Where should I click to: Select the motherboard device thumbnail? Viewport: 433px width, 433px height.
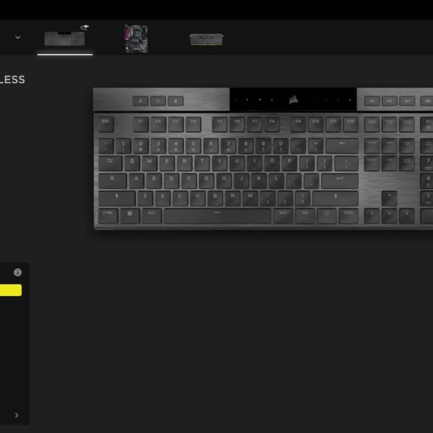(x=136, y=38)
